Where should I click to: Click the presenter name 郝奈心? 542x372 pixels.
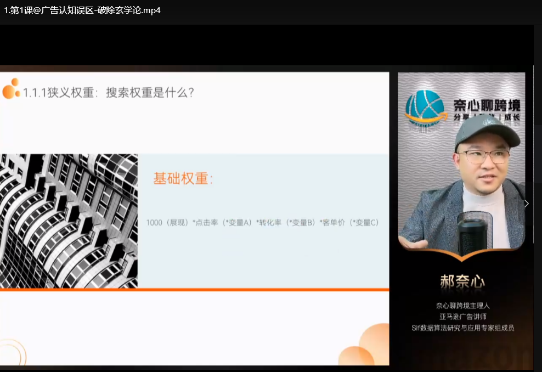pos(462,282)
